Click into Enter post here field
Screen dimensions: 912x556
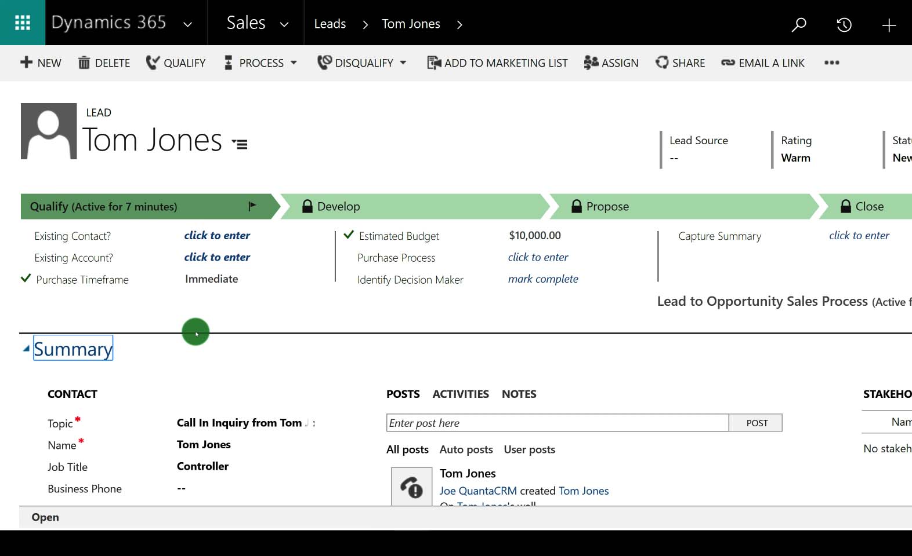[x=558, y=423]
